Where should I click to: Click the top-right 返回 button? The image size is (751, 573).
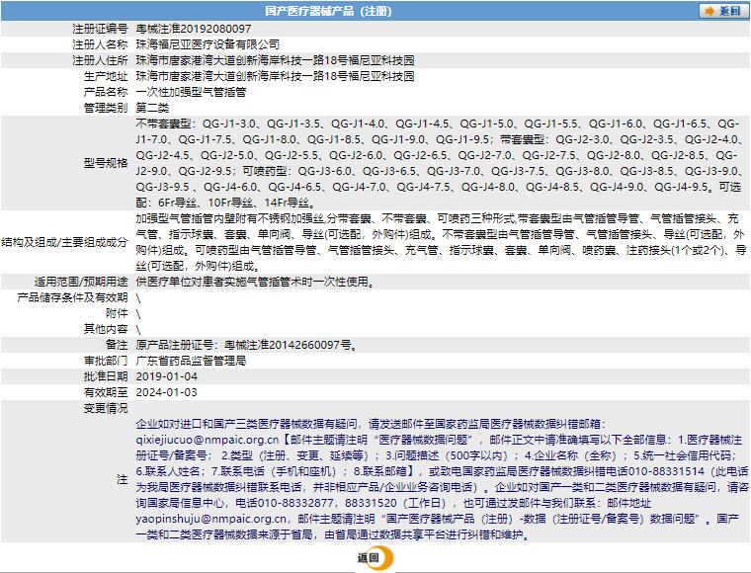point(723,11)
